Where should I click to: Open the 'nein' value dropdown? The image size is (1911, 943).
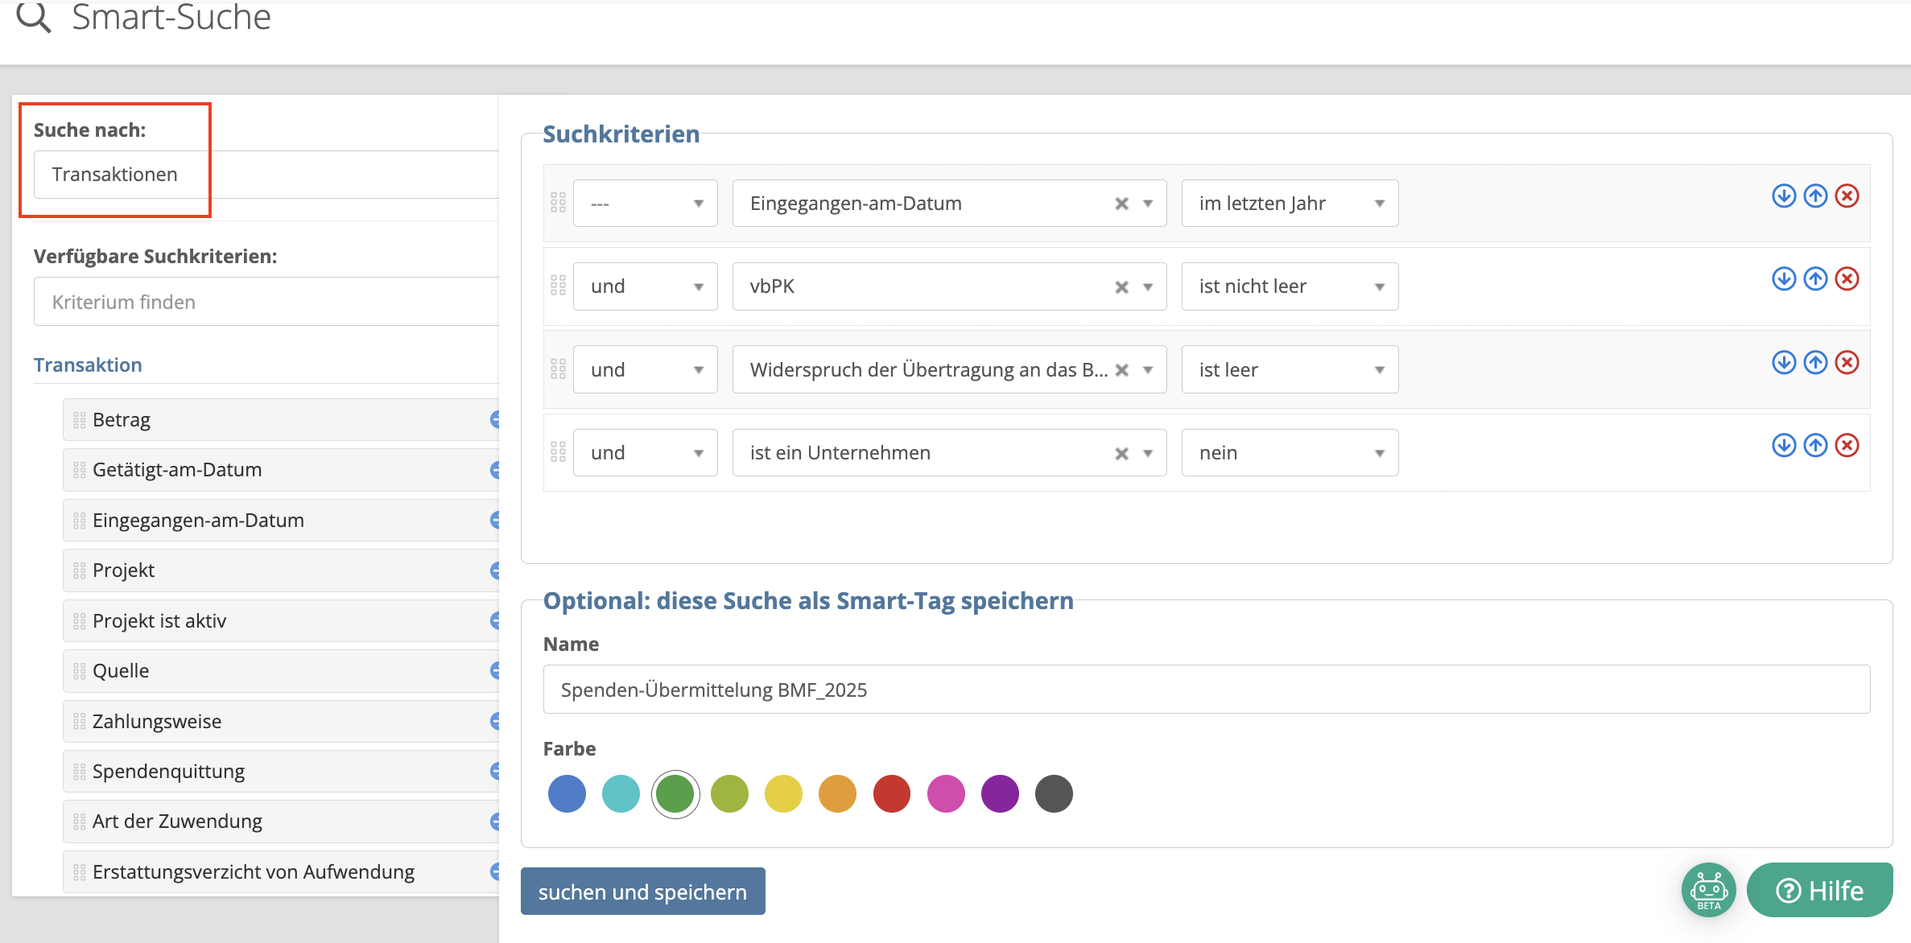(x=1290, y=453)
